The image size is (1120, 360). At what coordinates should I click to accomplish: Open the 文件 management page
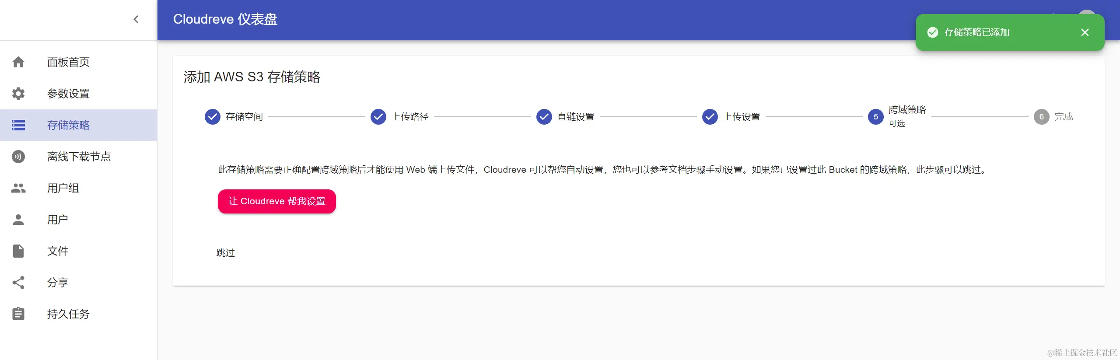click(79, 251)
